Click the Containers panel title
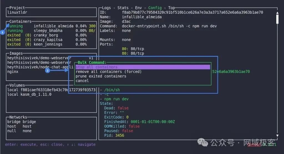 (21, 21)
